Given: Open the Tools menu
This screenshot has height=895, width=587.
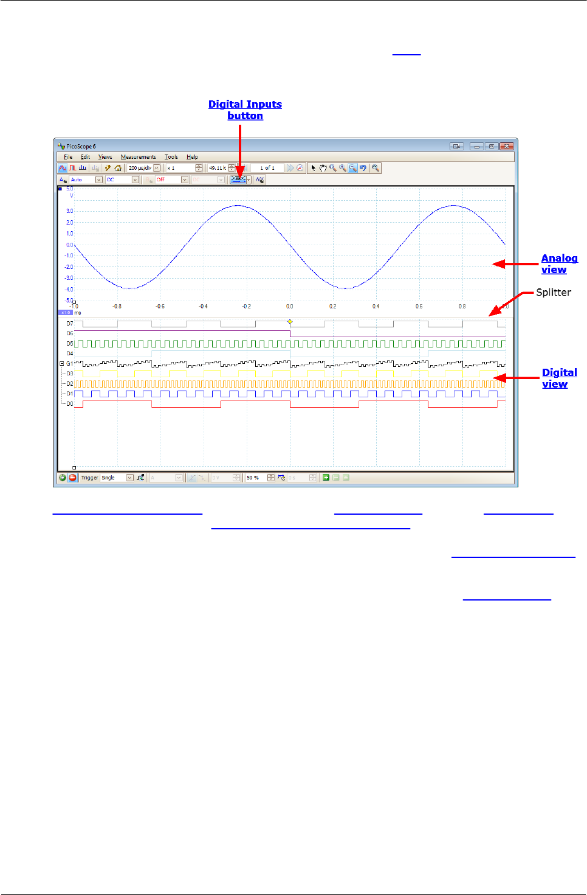Looking at the screenshot, I should point(171,157).
